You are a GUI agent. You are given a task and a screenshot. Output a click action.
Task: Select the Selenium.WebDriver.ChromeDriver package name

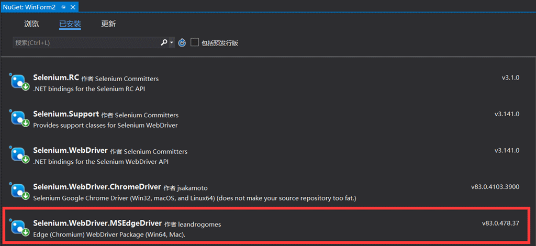coord(96,187)
